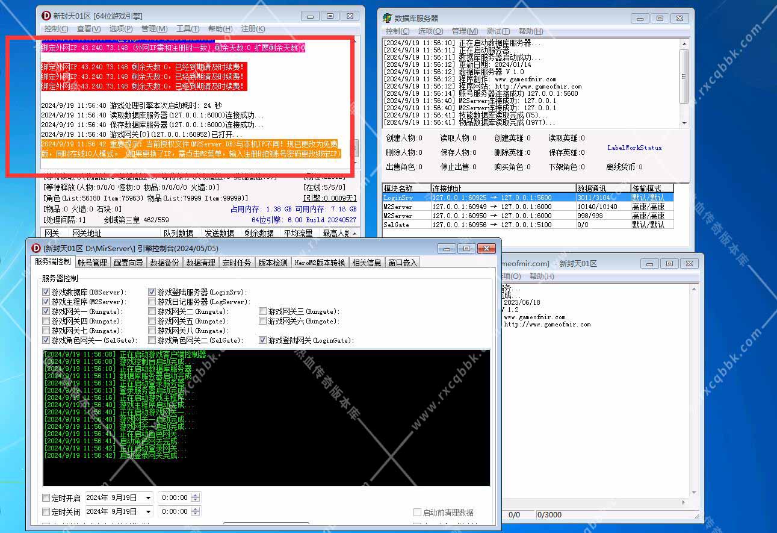Click the game engine log scrollbar thumb
Viewport: 777px width, 533px height.
click(356, 148)
